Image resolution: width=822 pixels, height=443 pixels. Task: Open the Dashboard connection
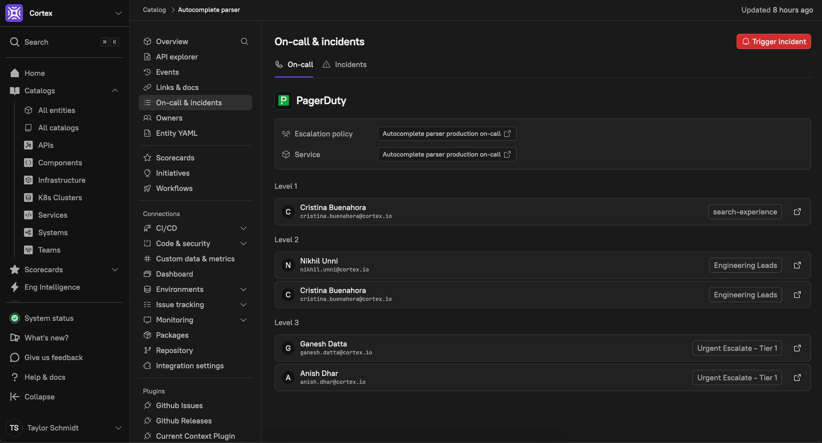click(174, 274)
